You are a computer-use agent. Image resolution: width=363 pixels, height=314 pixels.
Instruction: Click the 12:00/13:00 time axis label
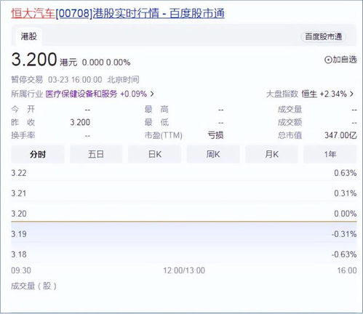(x=184, y=270)
